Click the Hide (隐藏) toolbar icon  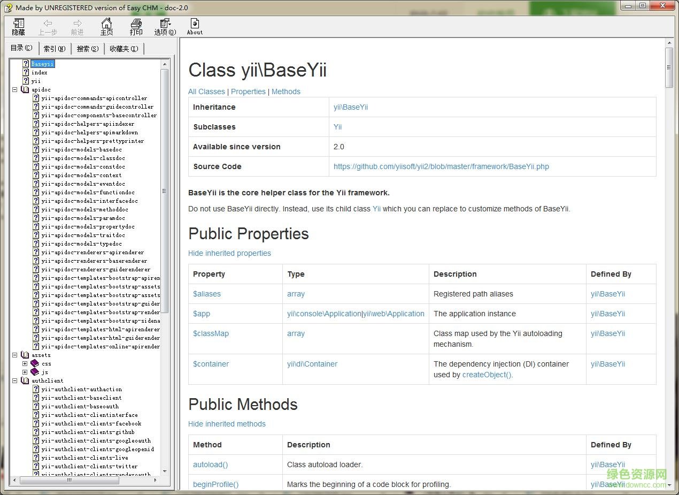(19, 27)
